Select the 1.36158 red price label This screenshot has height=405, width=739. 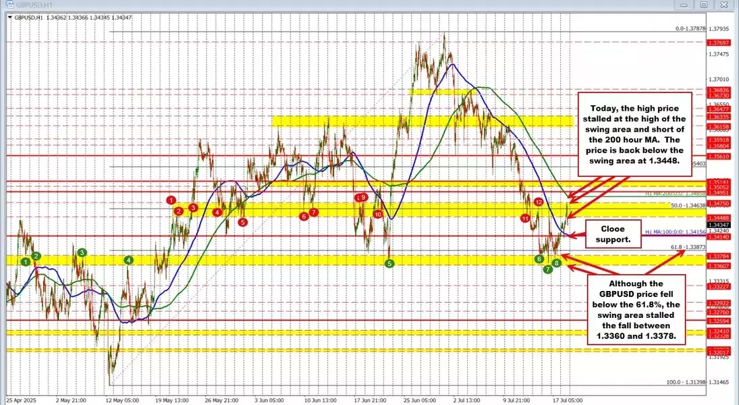point(719,127)
